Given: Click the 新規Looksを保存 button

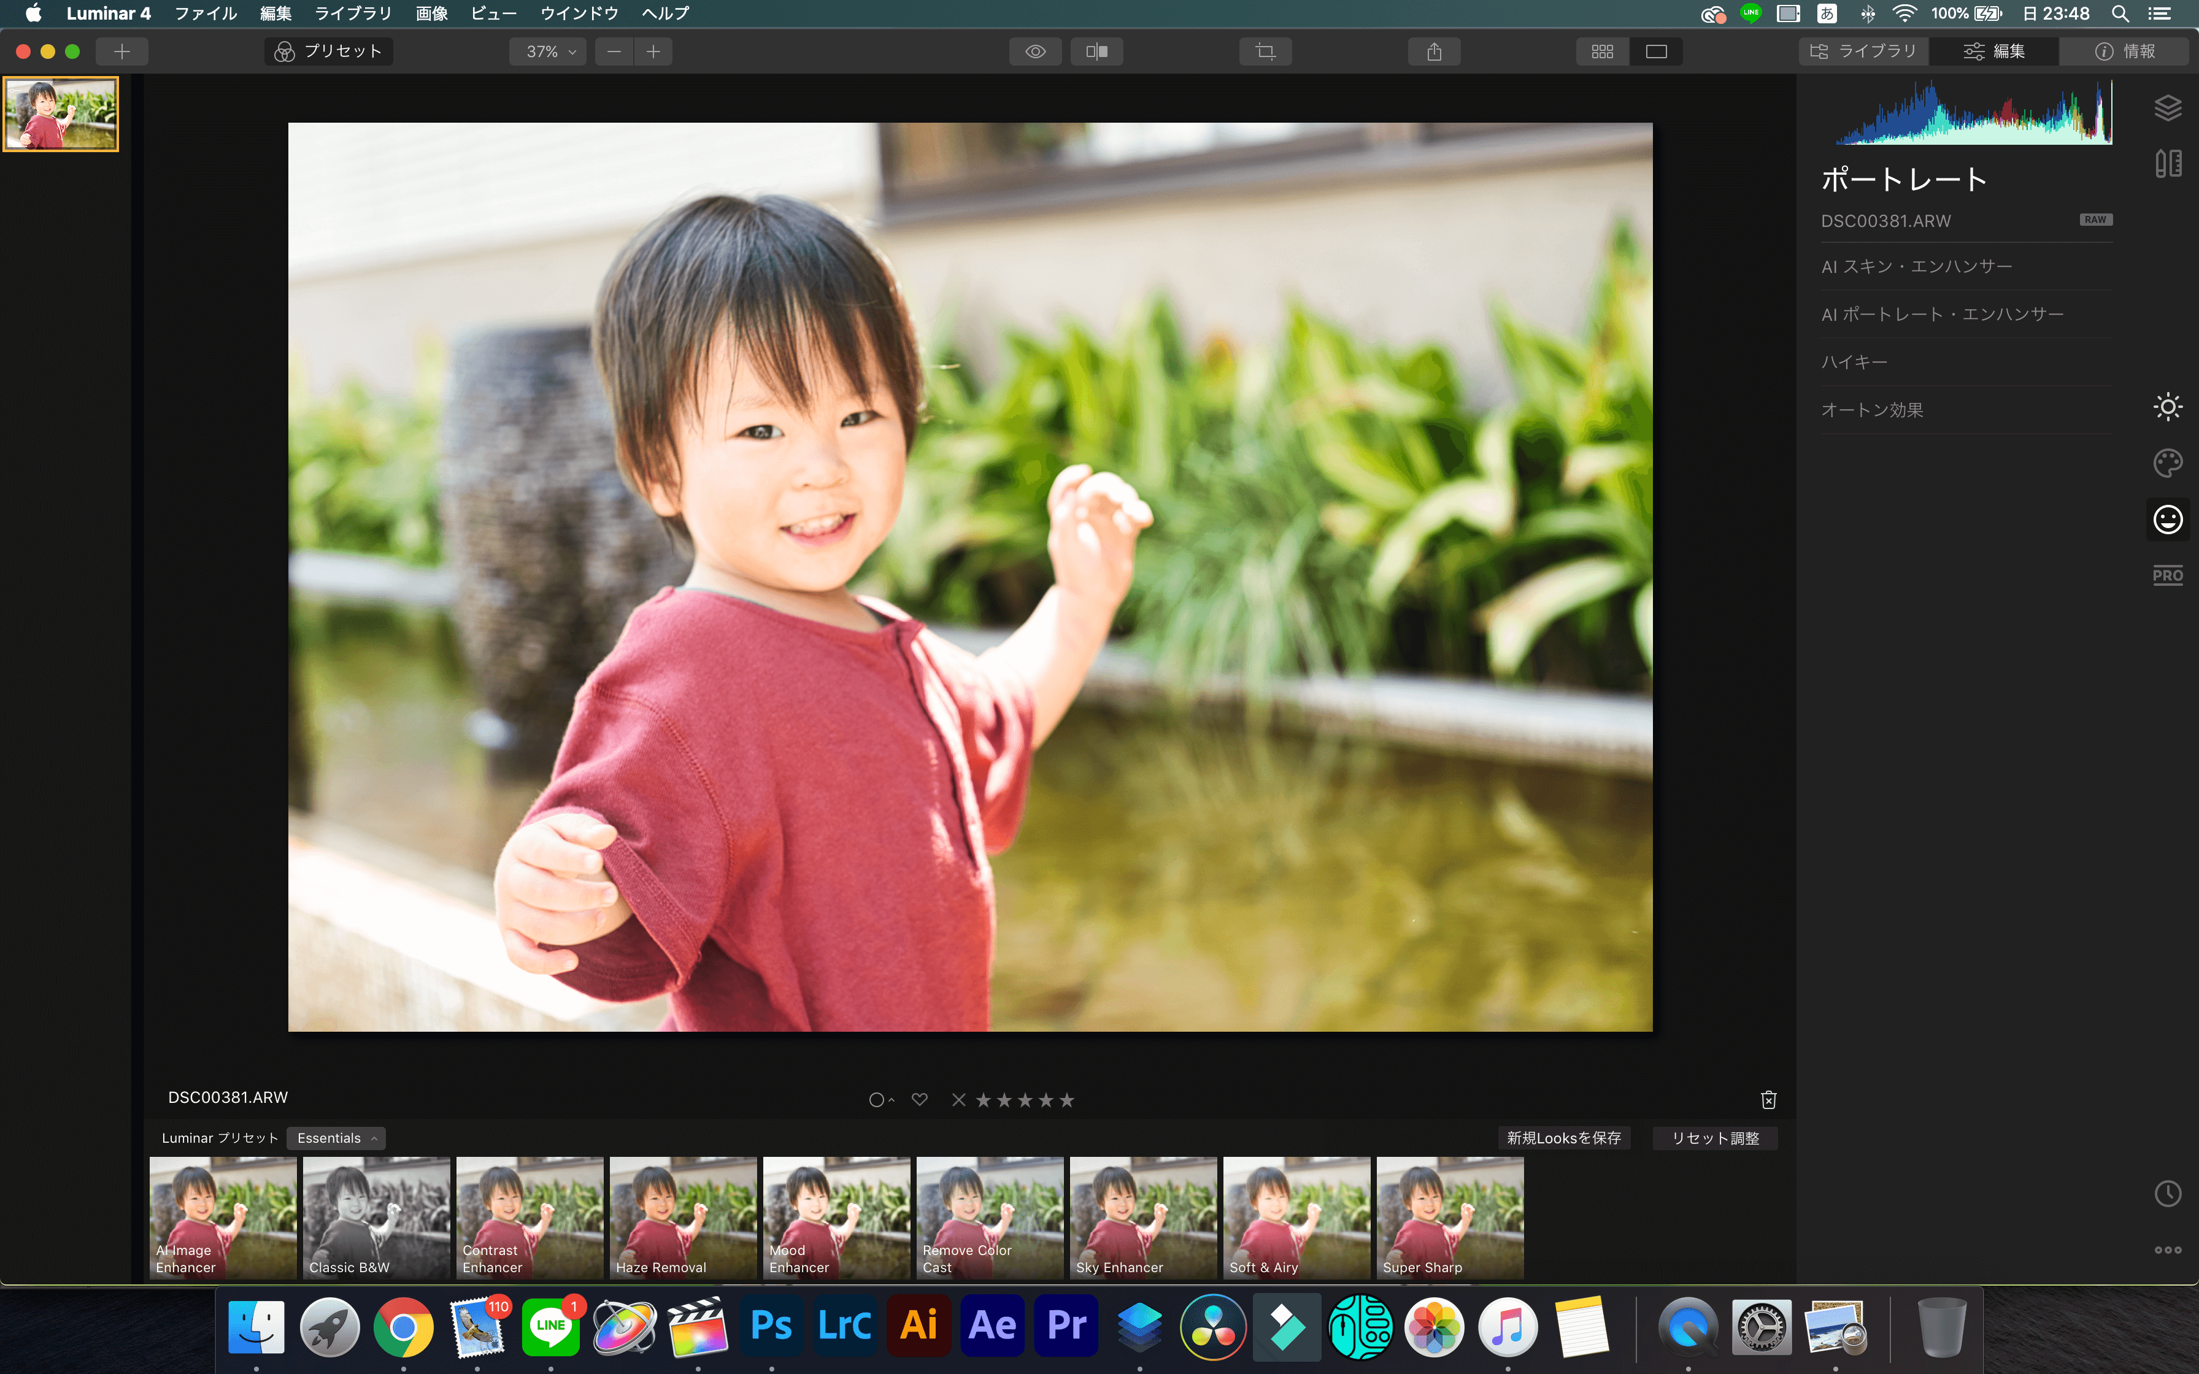Looking at the screenshot, I should [x=1563, y=1138].
